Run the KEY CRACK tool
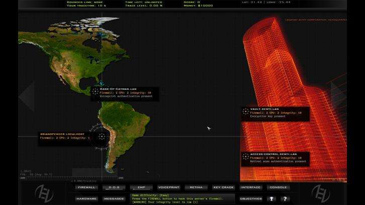365x205 pixels. pyautogui.click(x=223, y=187)
